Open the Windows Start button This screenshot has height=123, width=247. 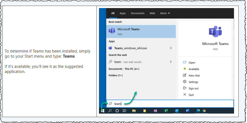[x=102, y=111]
